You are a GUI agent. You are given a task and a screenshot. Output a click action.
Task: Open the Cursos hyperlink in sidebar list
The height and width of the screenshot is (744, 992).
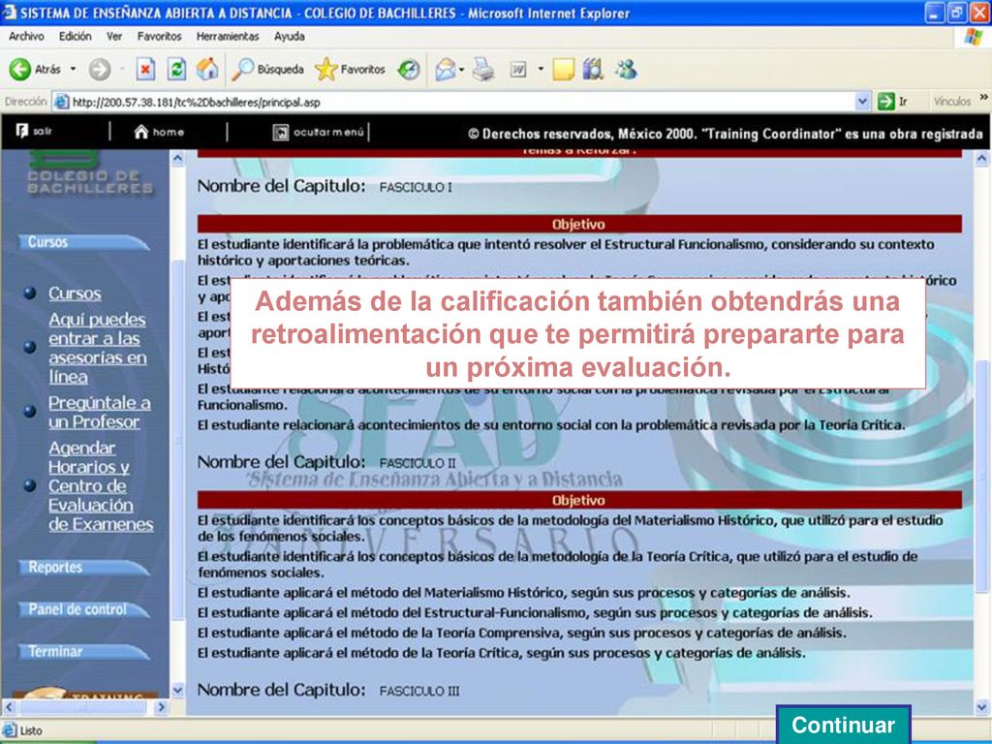[75, 294]
